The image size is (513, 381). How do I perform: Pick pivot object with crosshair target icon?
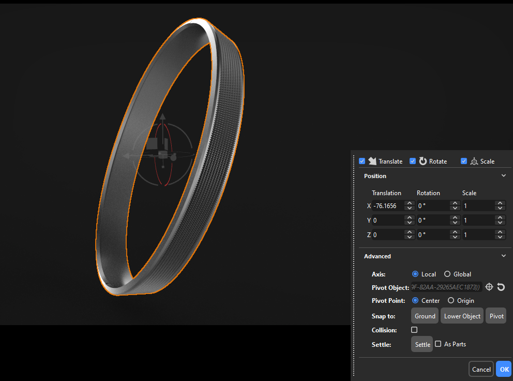click(489, 287)
